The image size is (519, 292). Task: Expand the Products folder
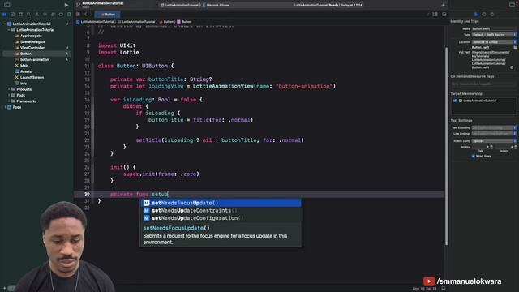pyautogui.click(x=9, y=89)
